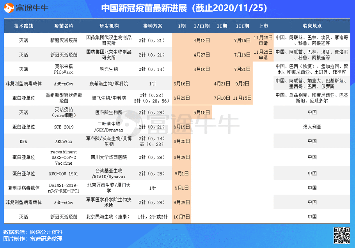The image size is (355, 248).
Task: Click the 技术路线 column header
Action: click(x=23, y=26)
